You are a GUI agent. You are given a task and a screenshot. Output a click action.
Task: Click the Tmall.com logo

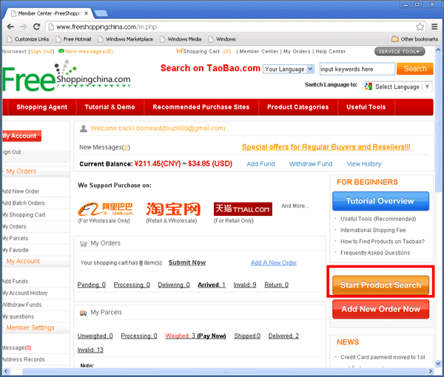click(x=242, y=209)
